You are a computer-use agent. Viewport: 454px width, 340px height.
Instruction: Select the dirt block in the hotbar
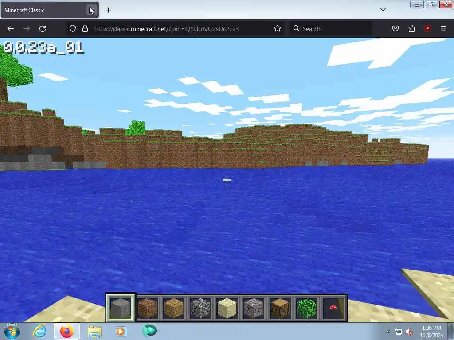[x=147, y=308]
